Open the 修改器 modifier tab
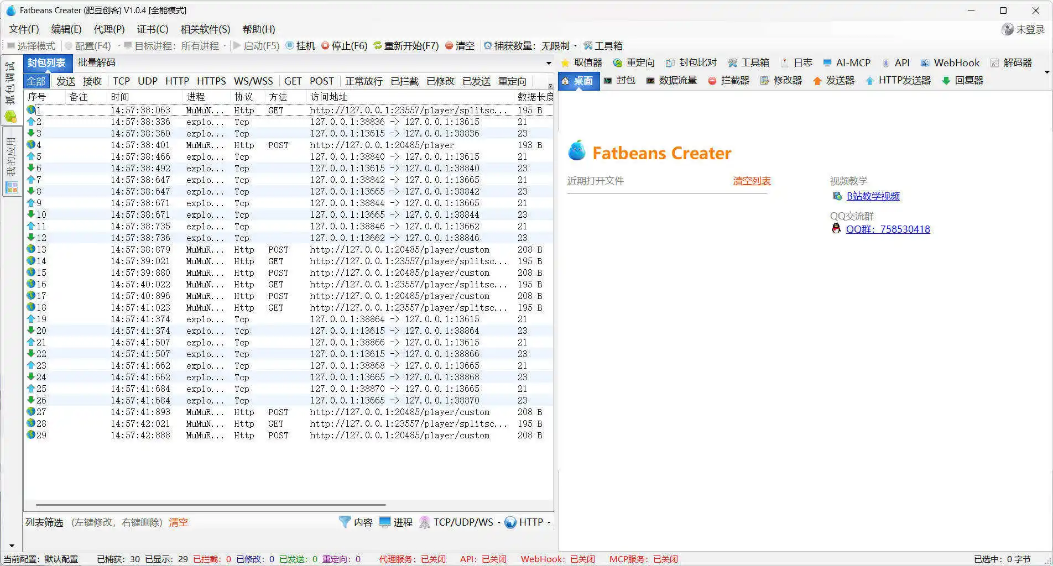The width and height of the screenshot is (1053, 566). tap(781, 81)
